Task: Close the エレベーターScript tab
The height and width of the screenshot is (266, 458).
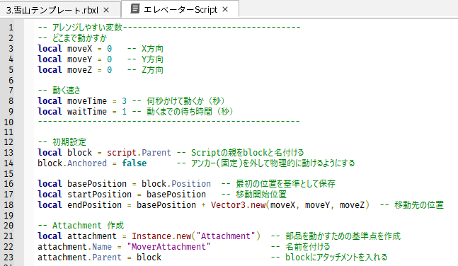Action: (225, 10)
